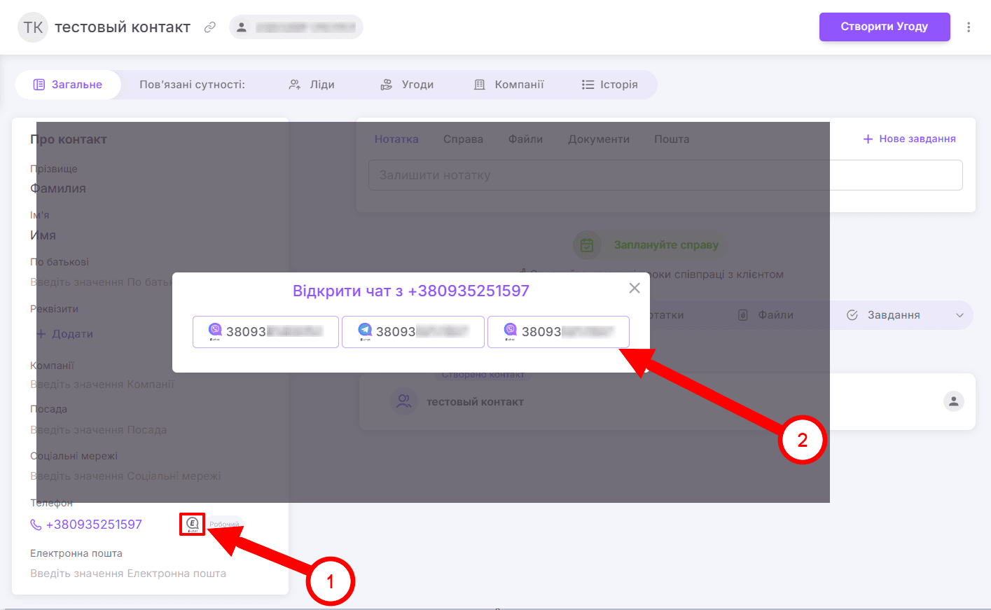Click 'Введіть значення Соціальні мережі' field
This screenshot has width=991, height=610.
tap(125, 476)
